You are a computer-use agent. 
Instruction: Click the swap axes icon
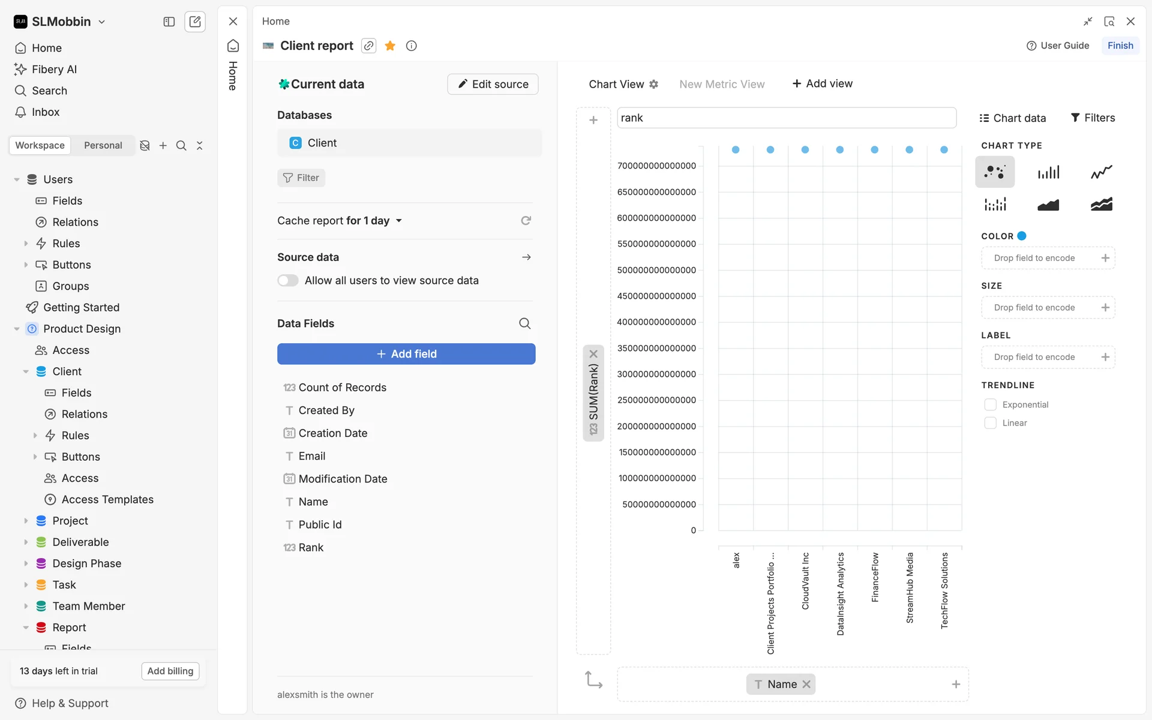pos(593,680)
